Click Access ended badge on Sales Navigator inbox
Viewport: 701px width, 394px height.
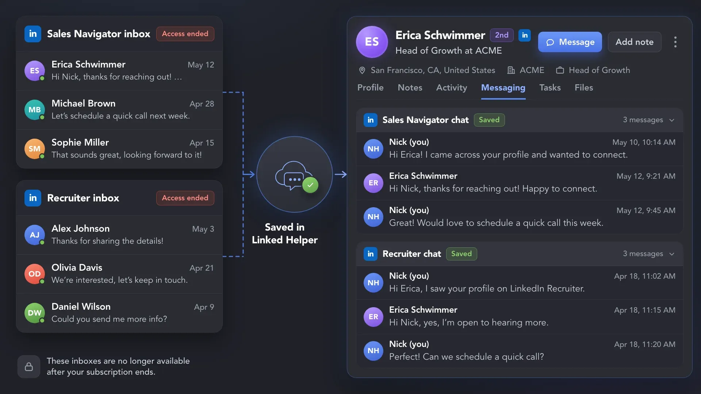click(x=185, y=34)
